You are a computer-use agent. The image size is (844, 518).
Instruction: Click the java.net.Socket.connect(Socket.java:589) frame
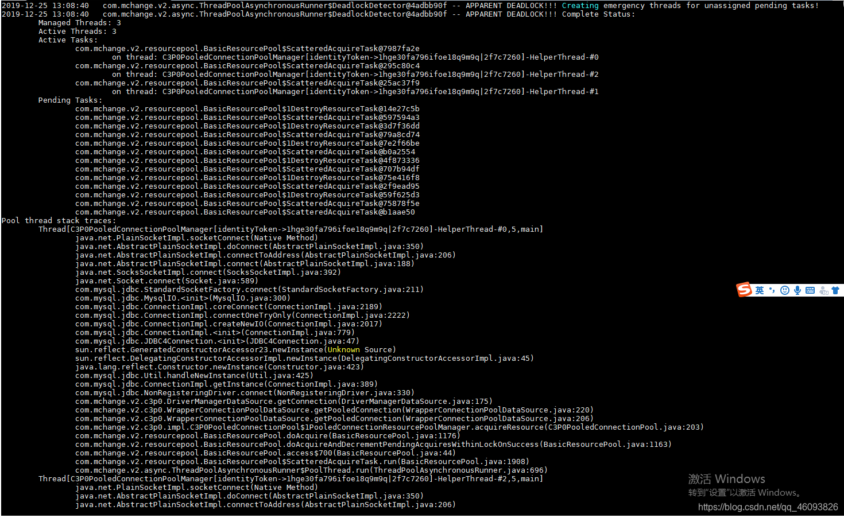click(x=167, y=281)
